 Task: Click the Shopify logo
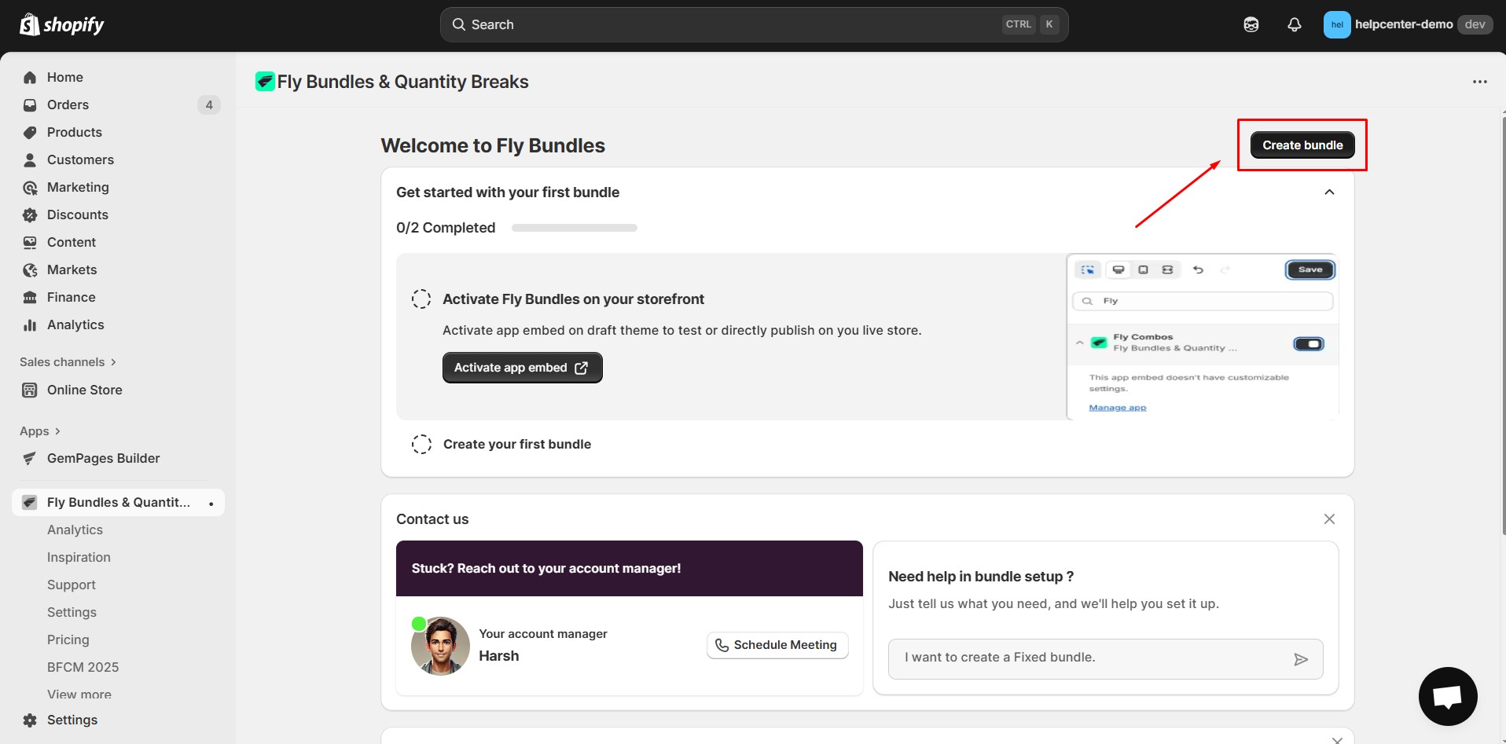coord(62,25)
